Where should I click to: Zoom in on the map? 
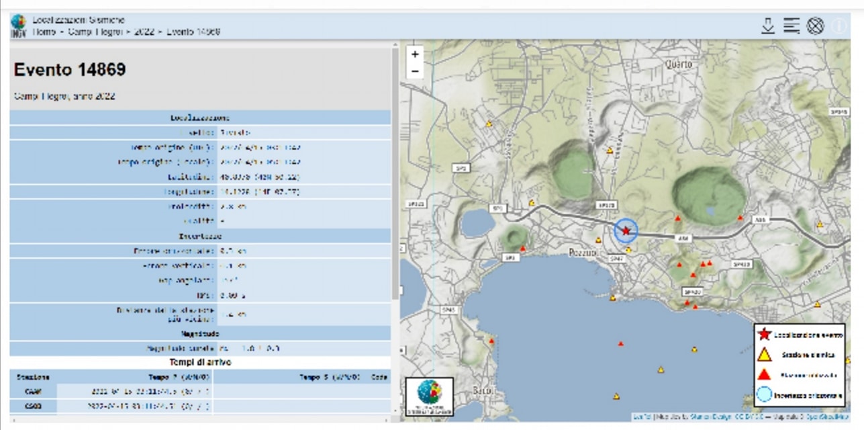pos(415,54)
